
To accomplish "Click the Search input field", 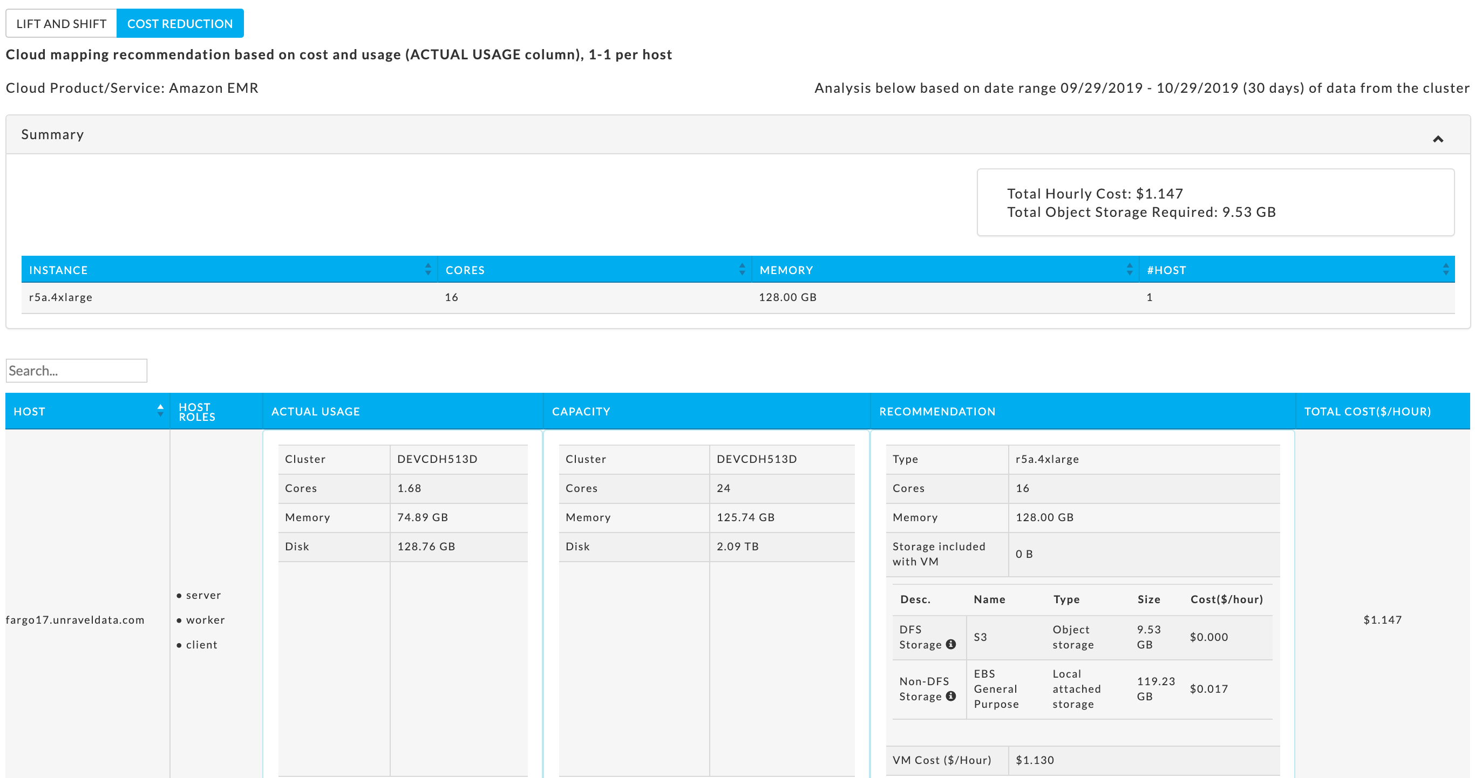I will pyautogui.click(x=76, y=371).
